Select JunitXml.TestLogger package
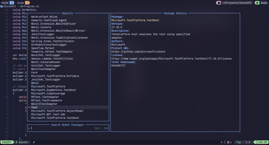The image size is (269, 145). click(x=46, y=79)
